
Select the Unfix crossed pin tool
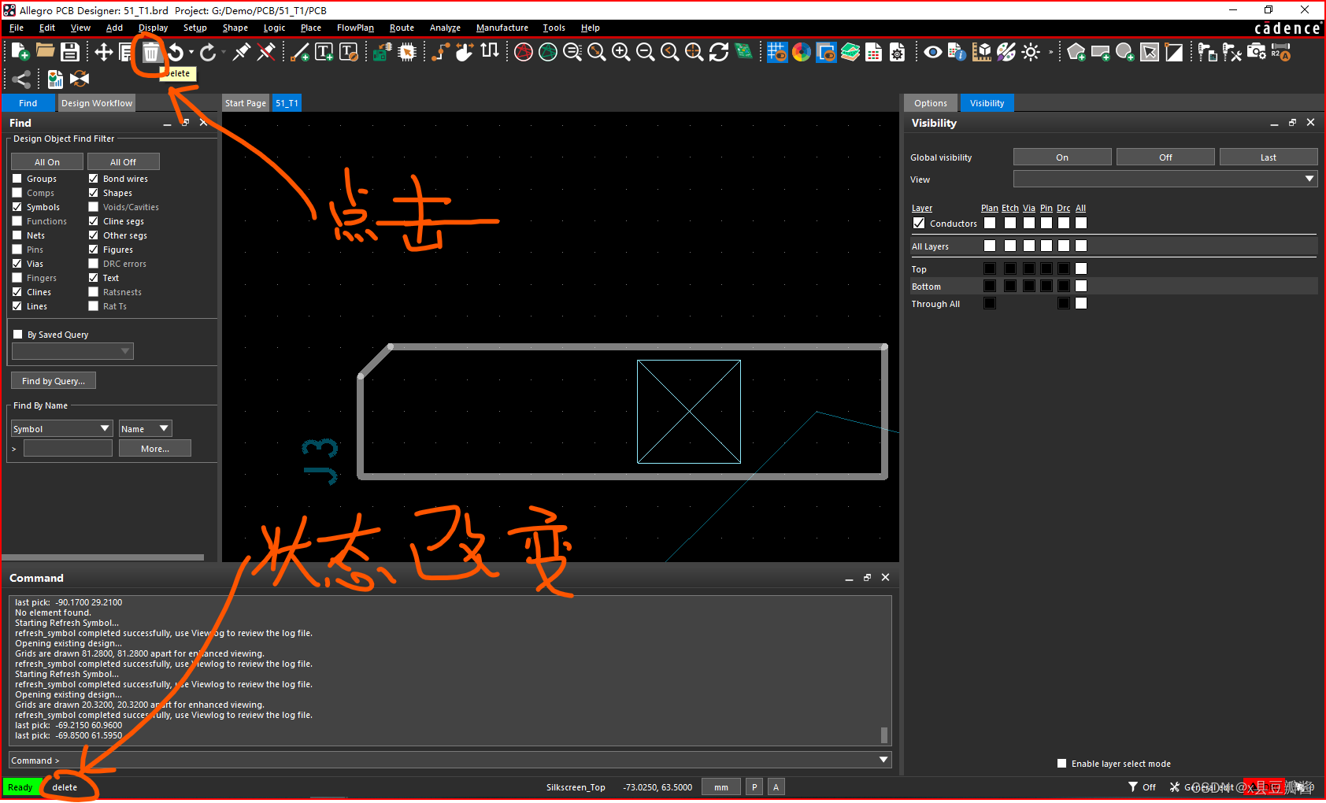tap(266, 52)
